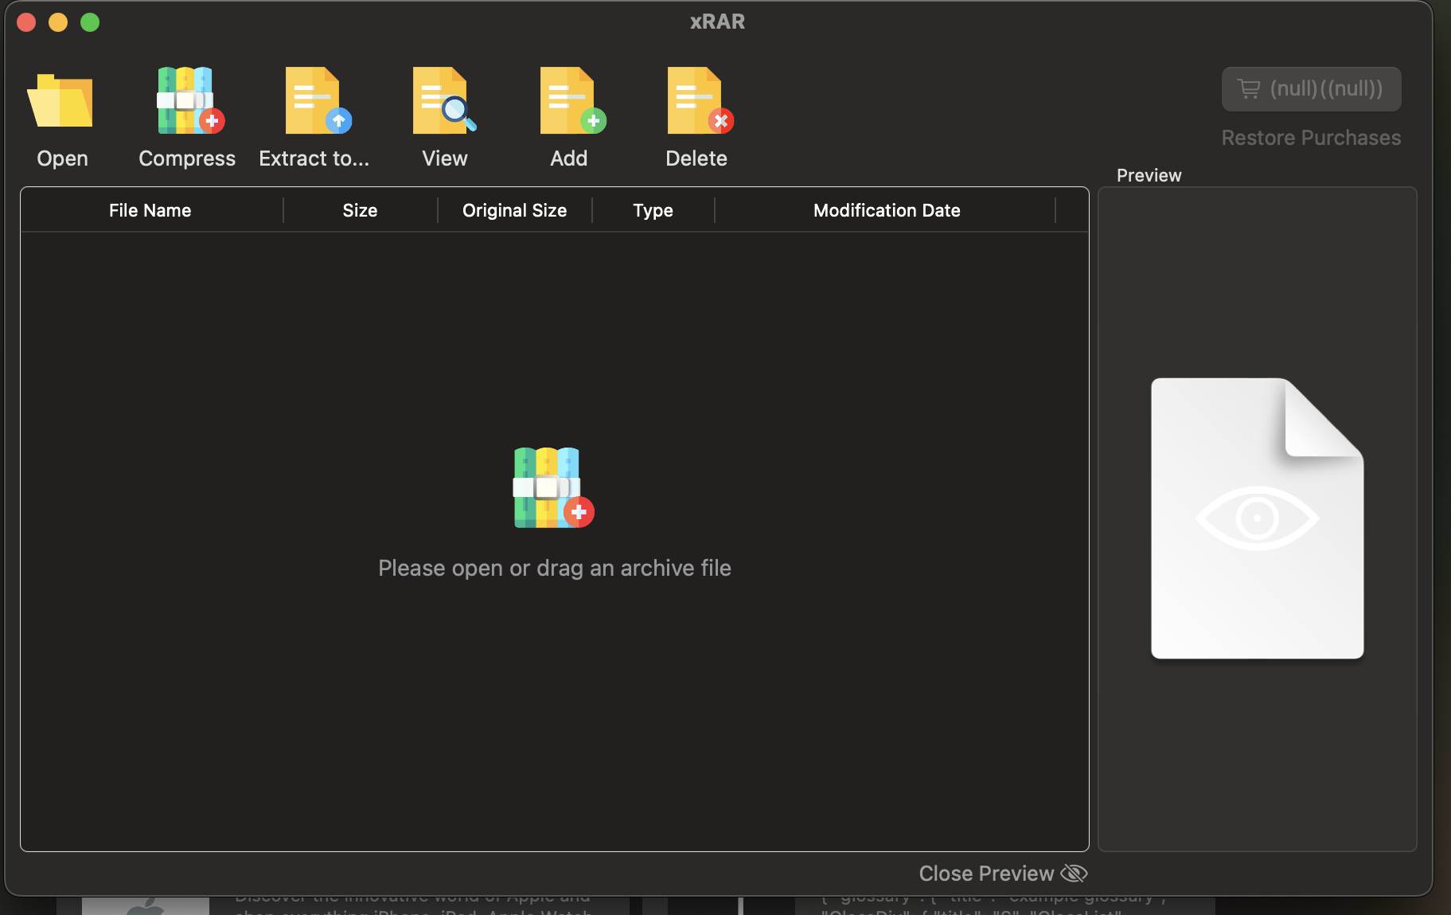Click the Compress archive icon
Viewport: 1451px width, 915px height.
click(188, 101)
